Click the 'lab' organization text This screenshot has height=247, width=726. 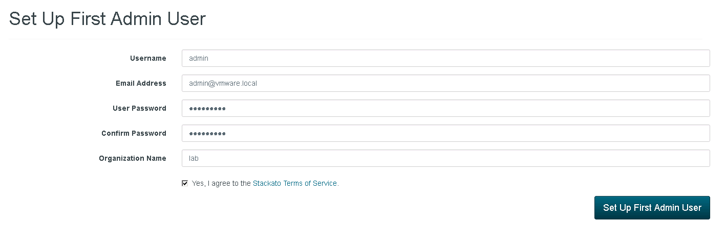click(x=194, y=158)
